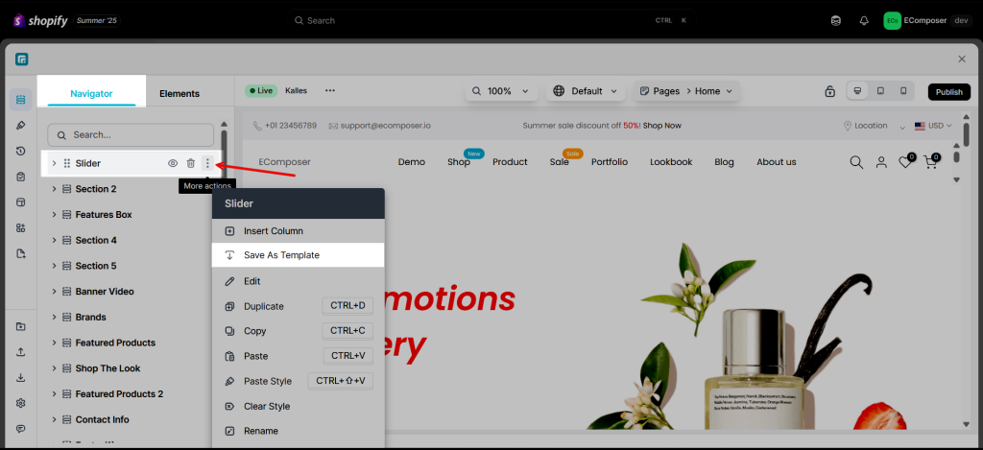Open the extensions grid-plus sidebar icon
This screenshot has height=450, width=983.
pyautogui.click(x=21, y=228)
